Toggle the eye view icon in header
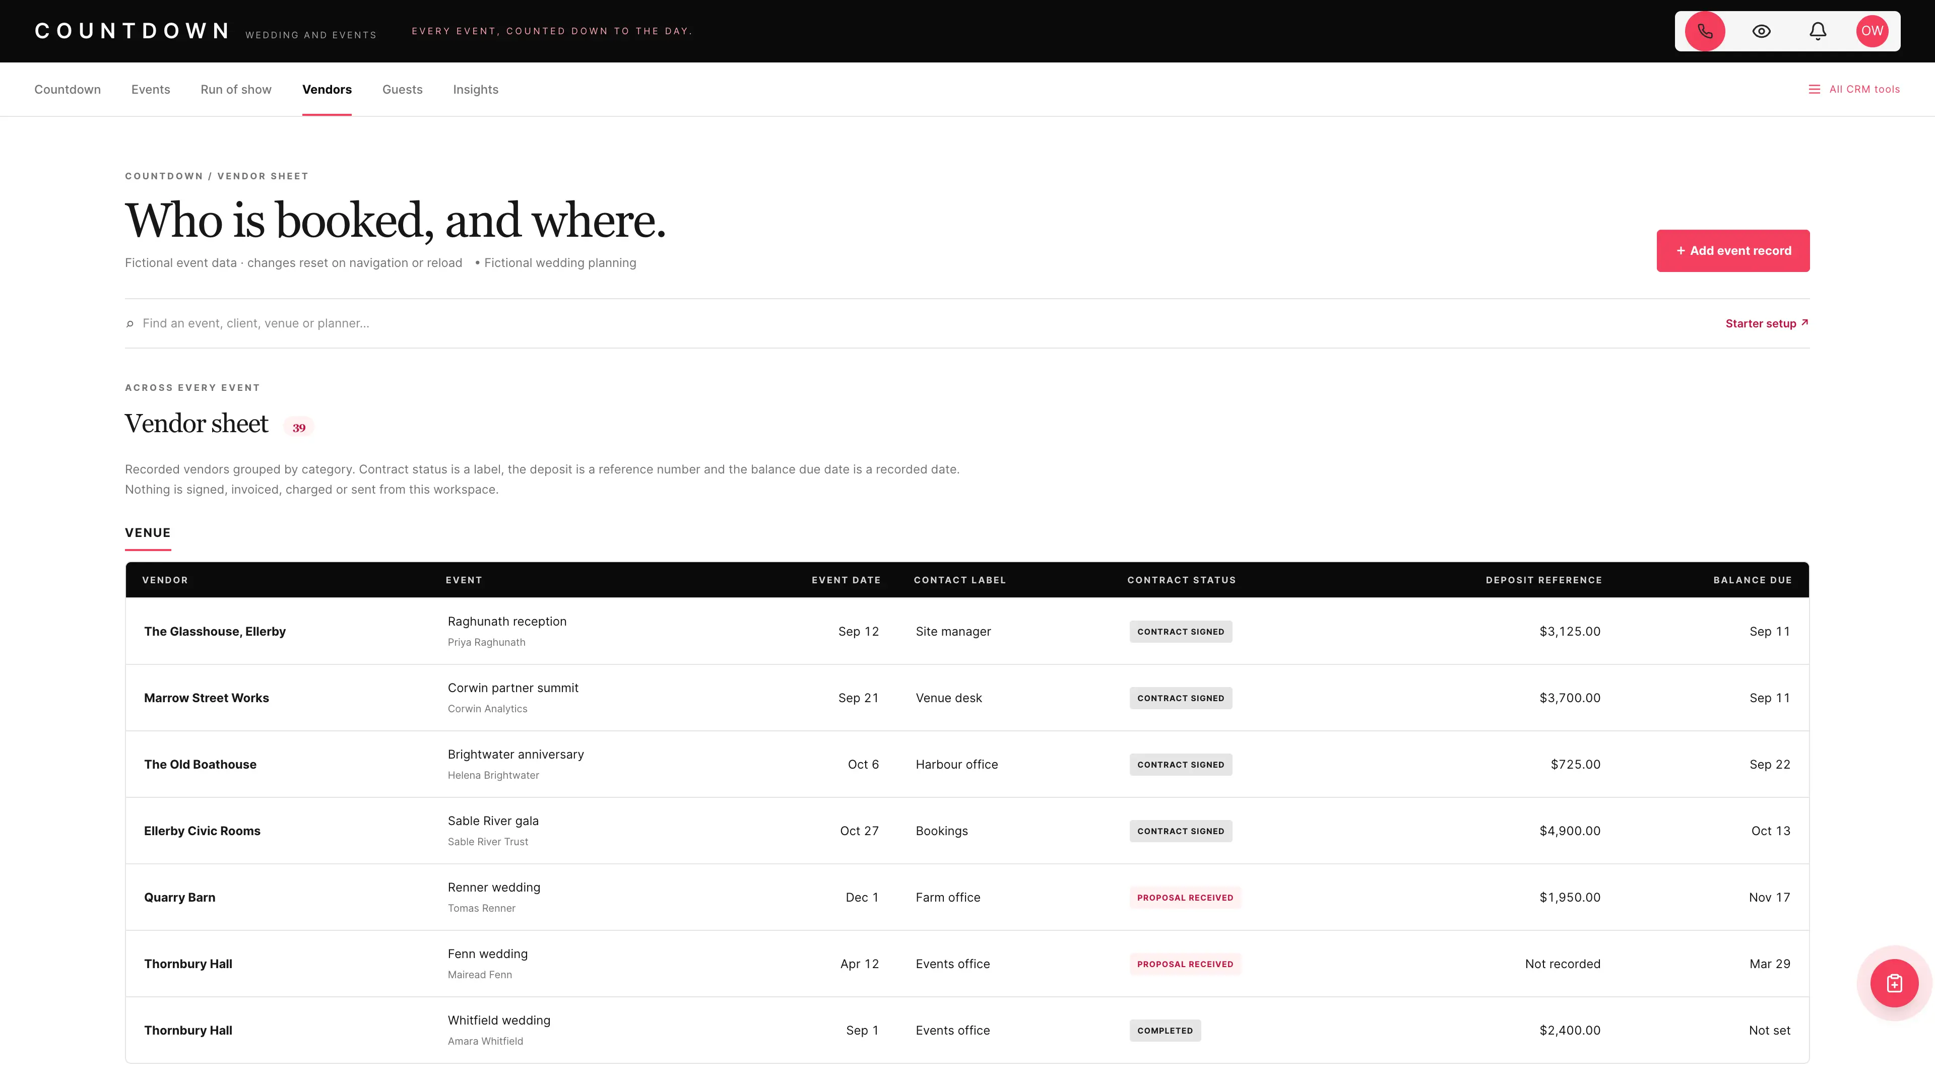This screenshot has height=1088, width=1935. [1762, 31]
